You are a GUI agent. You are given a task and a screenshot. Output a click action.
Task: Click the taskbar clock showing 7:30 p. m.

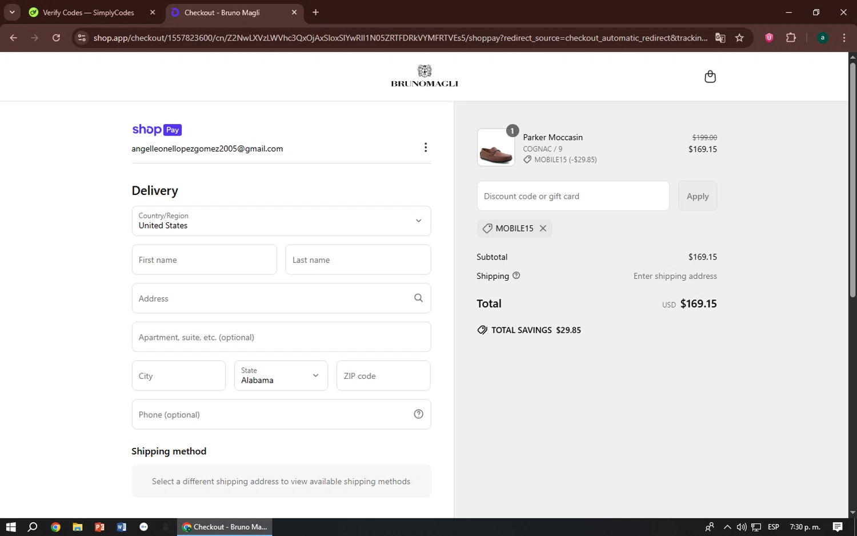(804, 527)
